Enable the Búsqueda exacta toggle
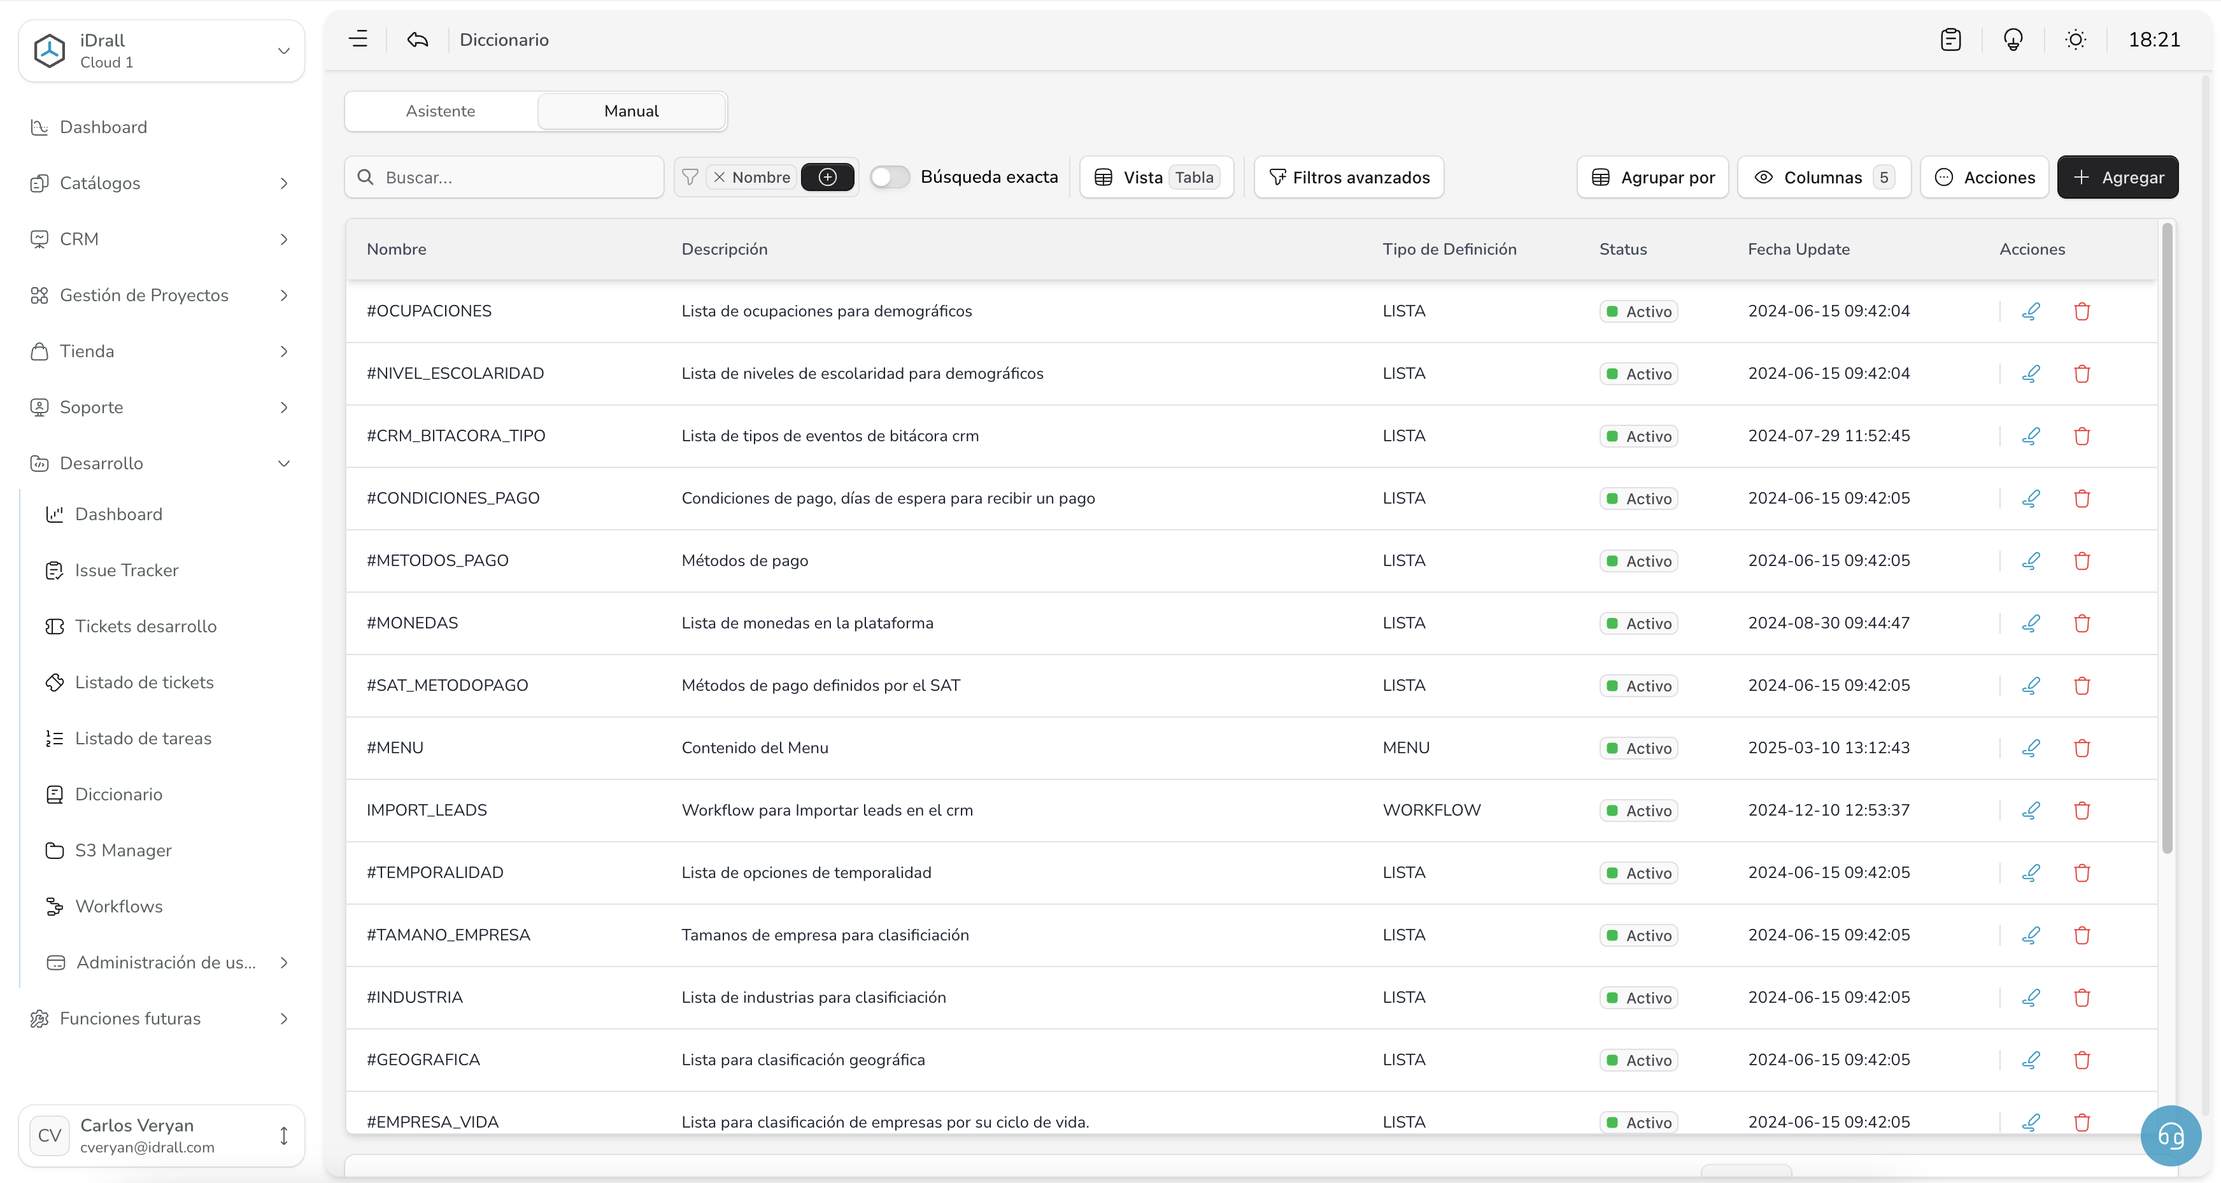2221x1183 pixels. tap(890, 177)
